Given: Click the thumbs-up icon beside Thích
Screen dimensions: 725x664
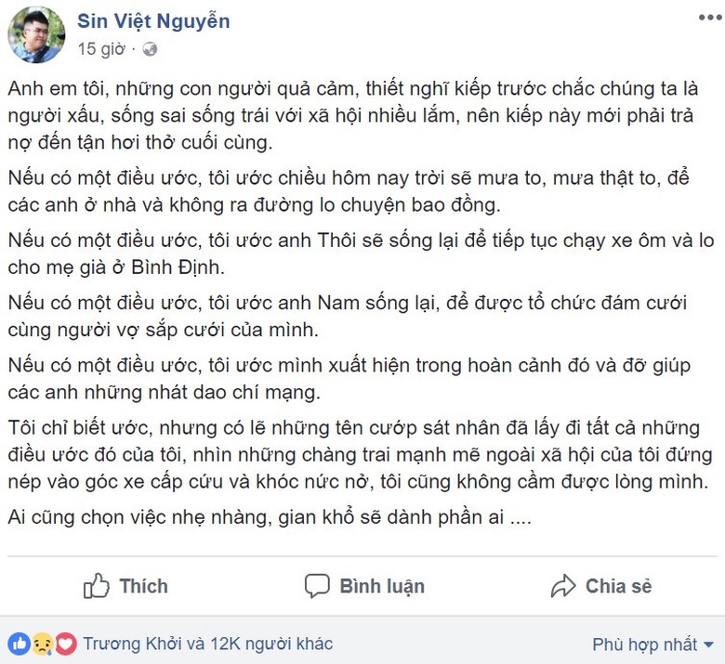Looking at the screenshot, I should 97,586.
